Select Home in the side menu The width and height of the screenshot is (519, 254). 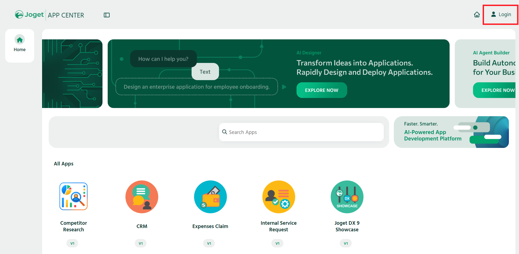tap(20, 43)
